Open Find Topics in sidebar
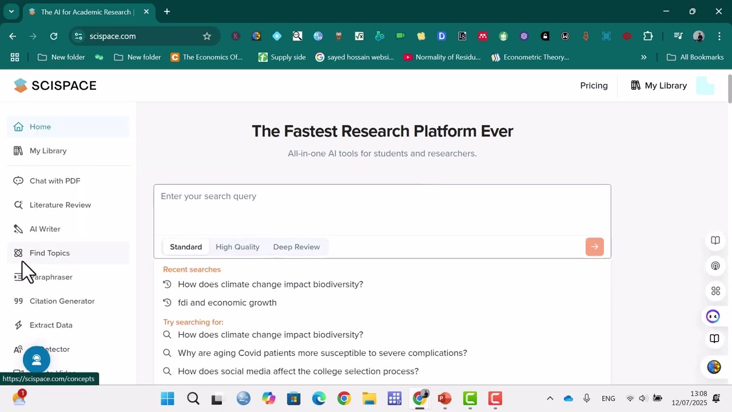 point(68,253)
